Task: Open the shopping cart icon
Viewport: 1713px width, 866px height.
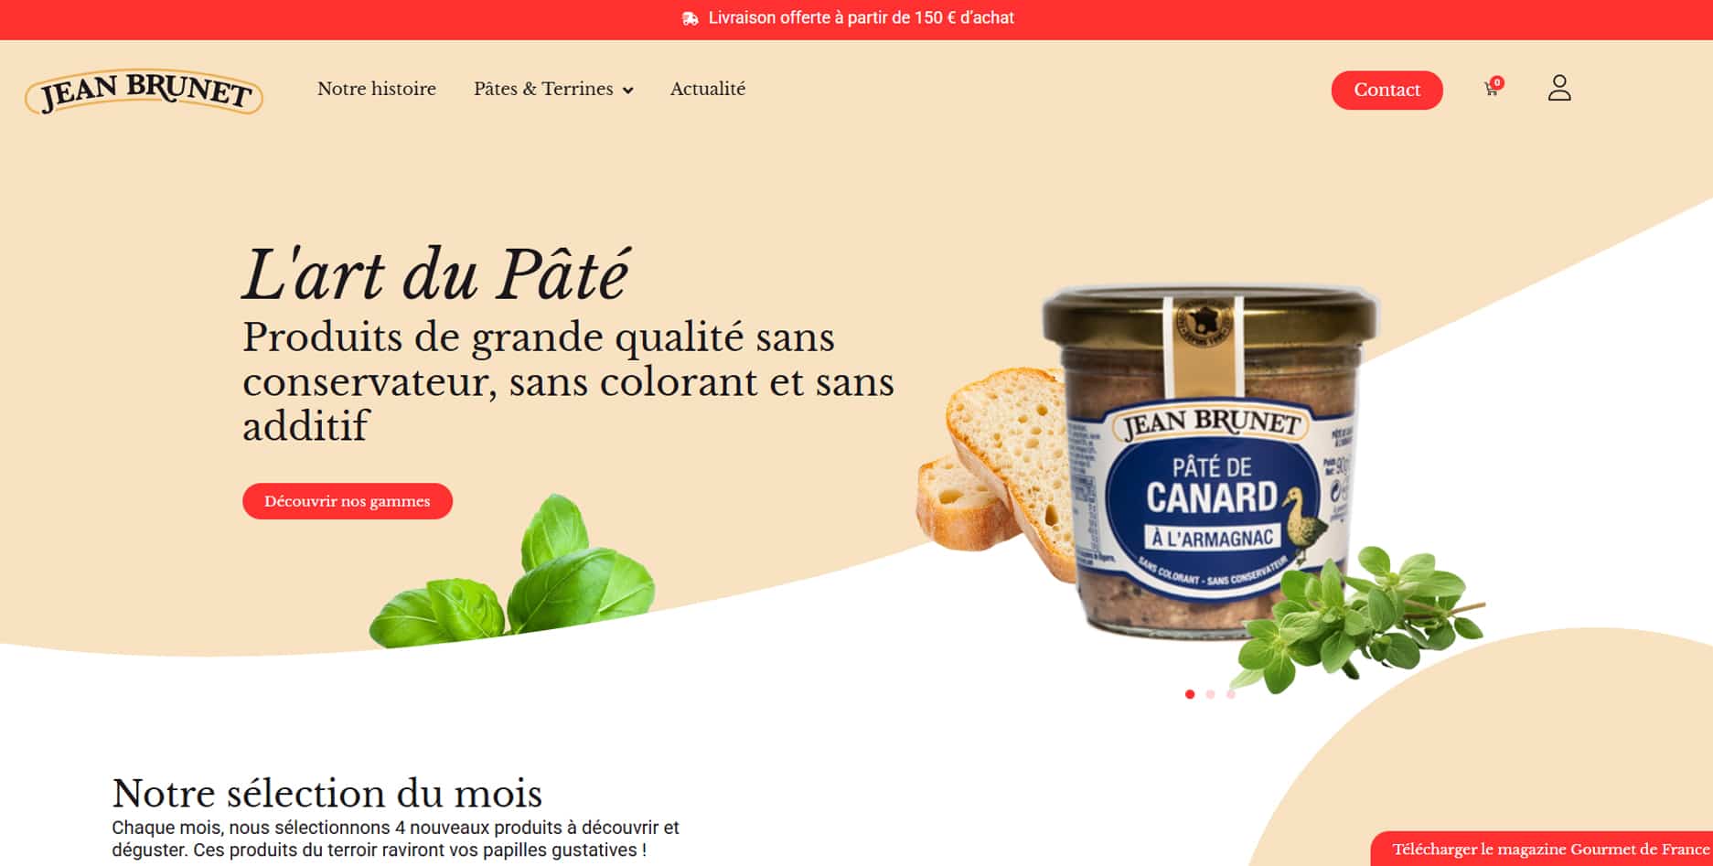Action: pos(1491,90)
